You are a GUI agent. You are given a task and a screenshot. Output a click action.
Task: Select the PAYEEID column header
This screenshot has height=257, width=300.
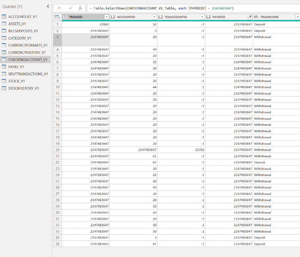pos(229,17)
